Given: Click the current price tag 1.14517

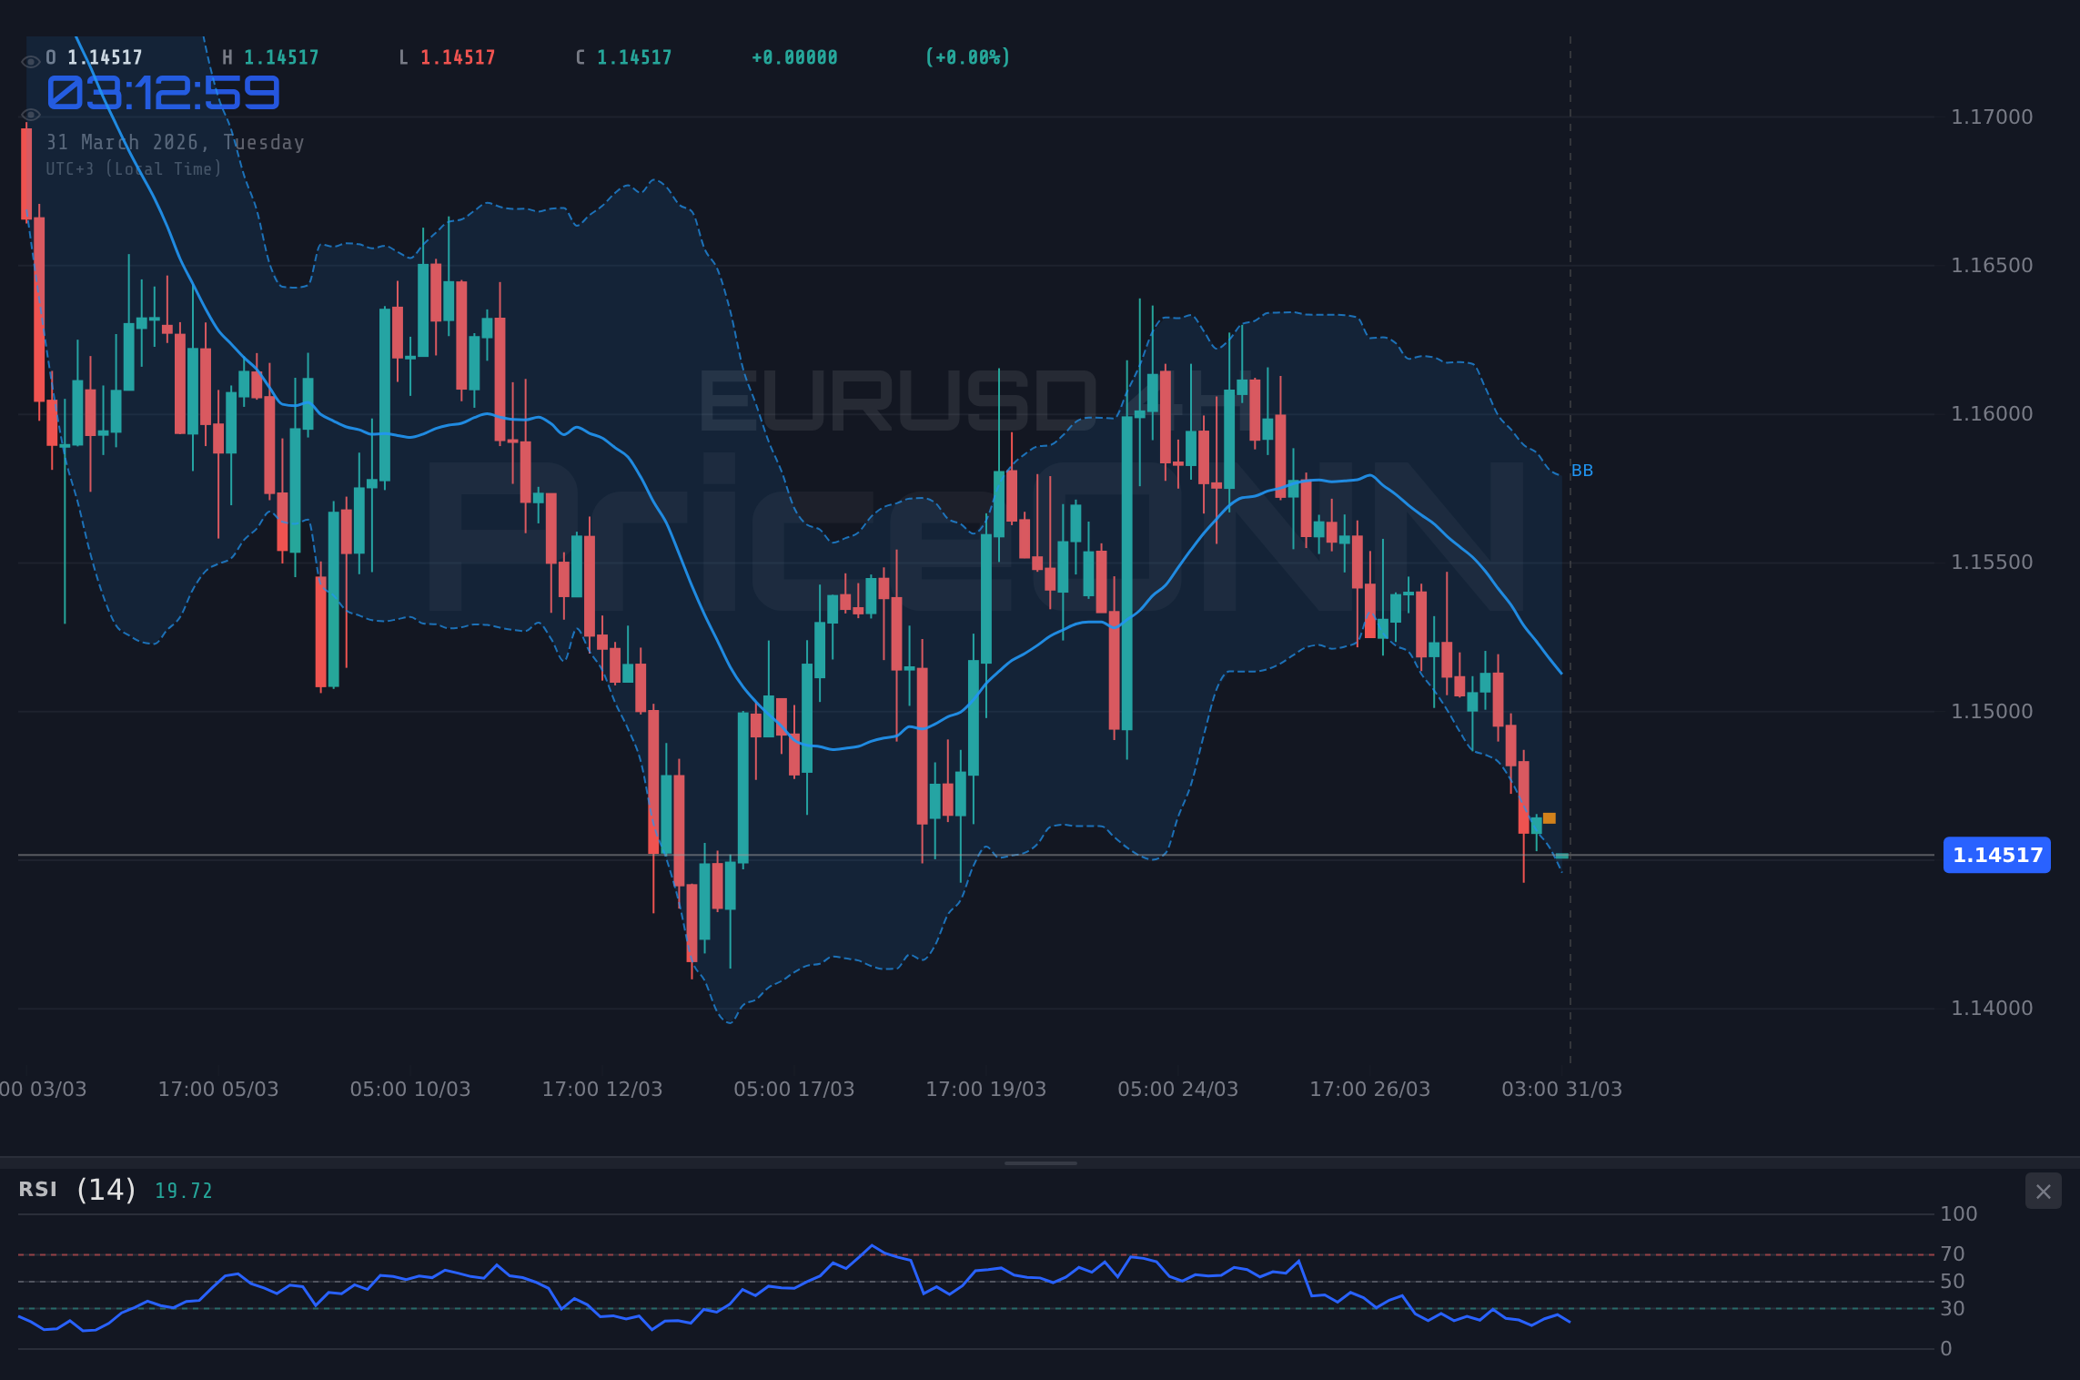Looking at the screenshot, I should tap(1996, 854).
